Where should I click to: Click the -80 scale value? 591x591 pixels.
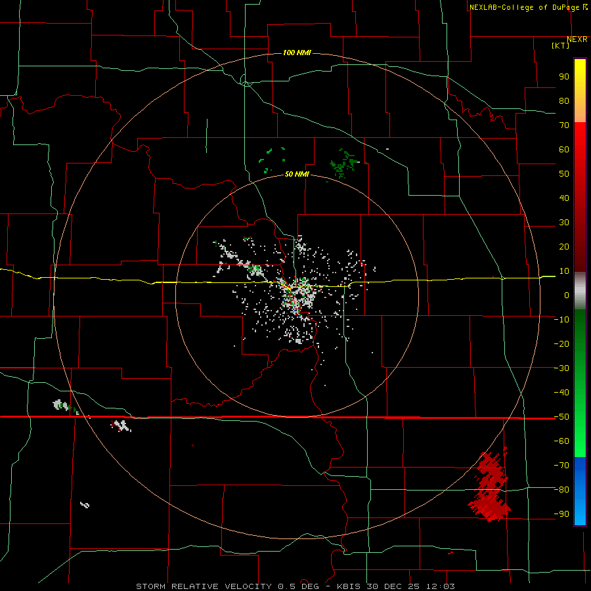click(x=561, y=490)
